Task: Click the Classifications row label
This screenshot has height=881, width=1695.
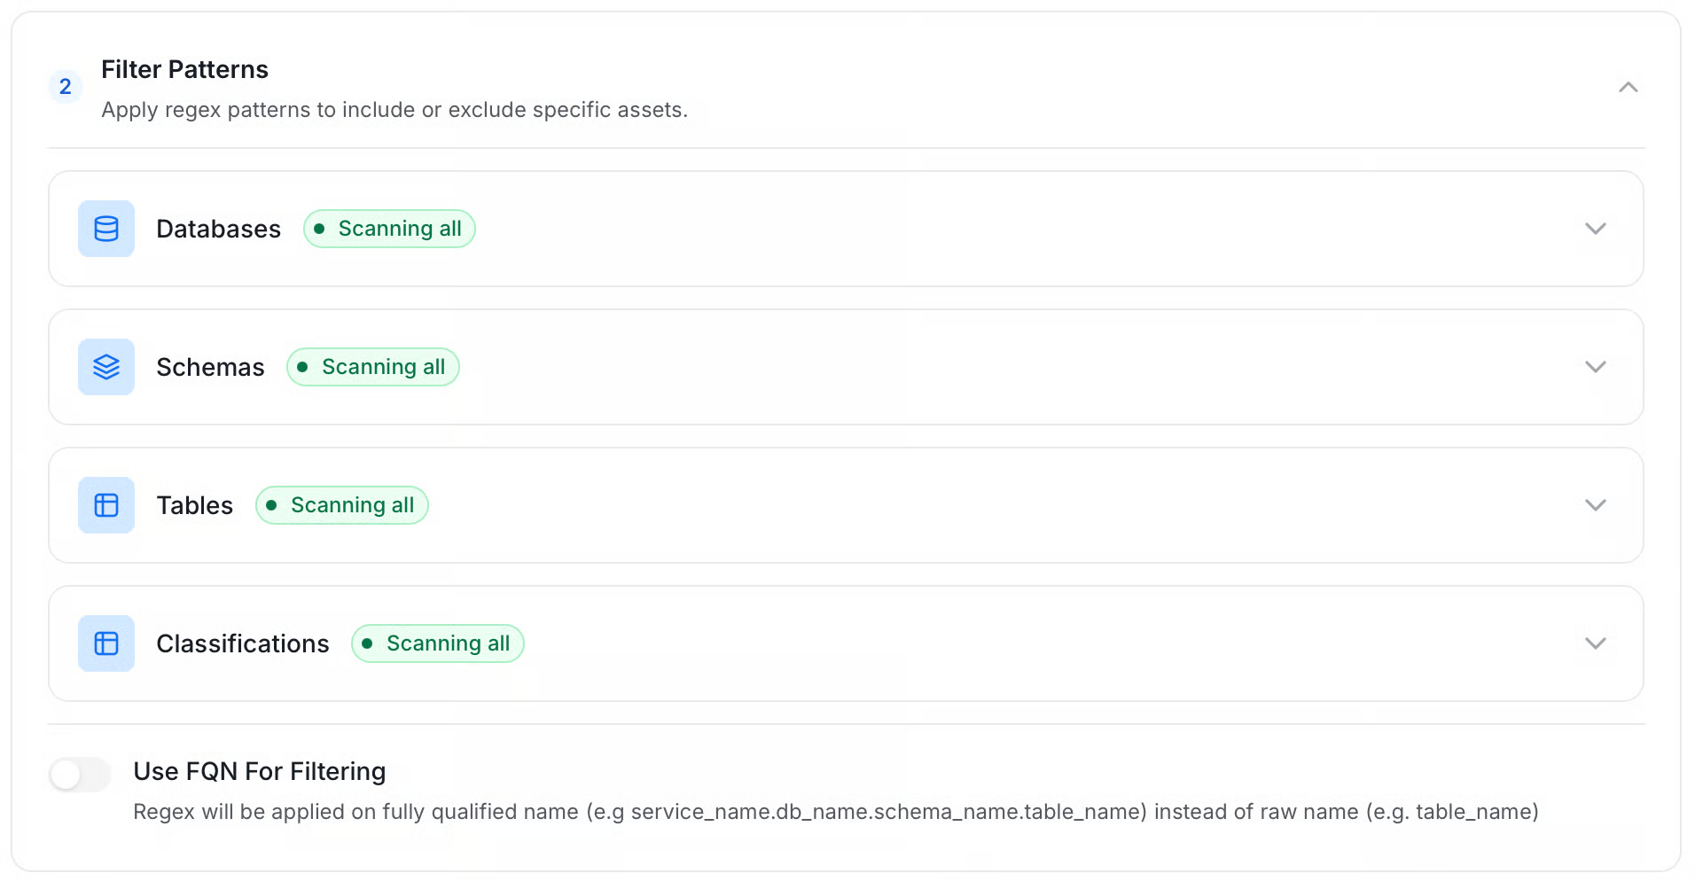Action: [x=243, y=643]
